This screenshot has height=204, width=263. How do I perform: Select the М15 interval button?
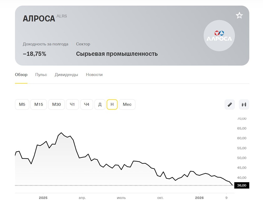(x=38, y=104)
